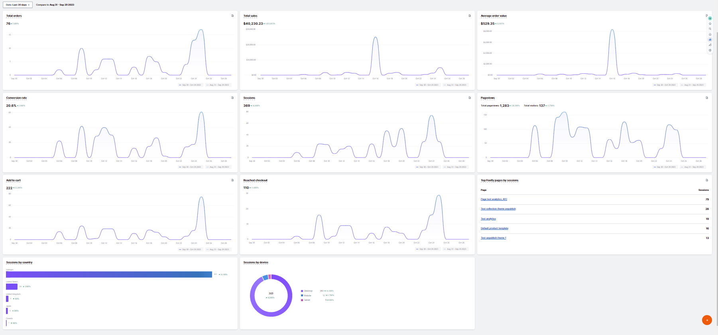Open Test unpublish theme 1 link
718x335 pixels.
tap(494, 238)
